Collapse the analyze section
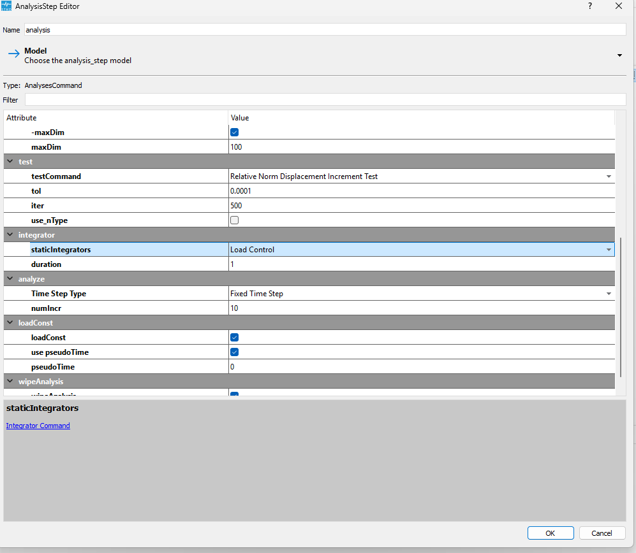 [10, 278]
